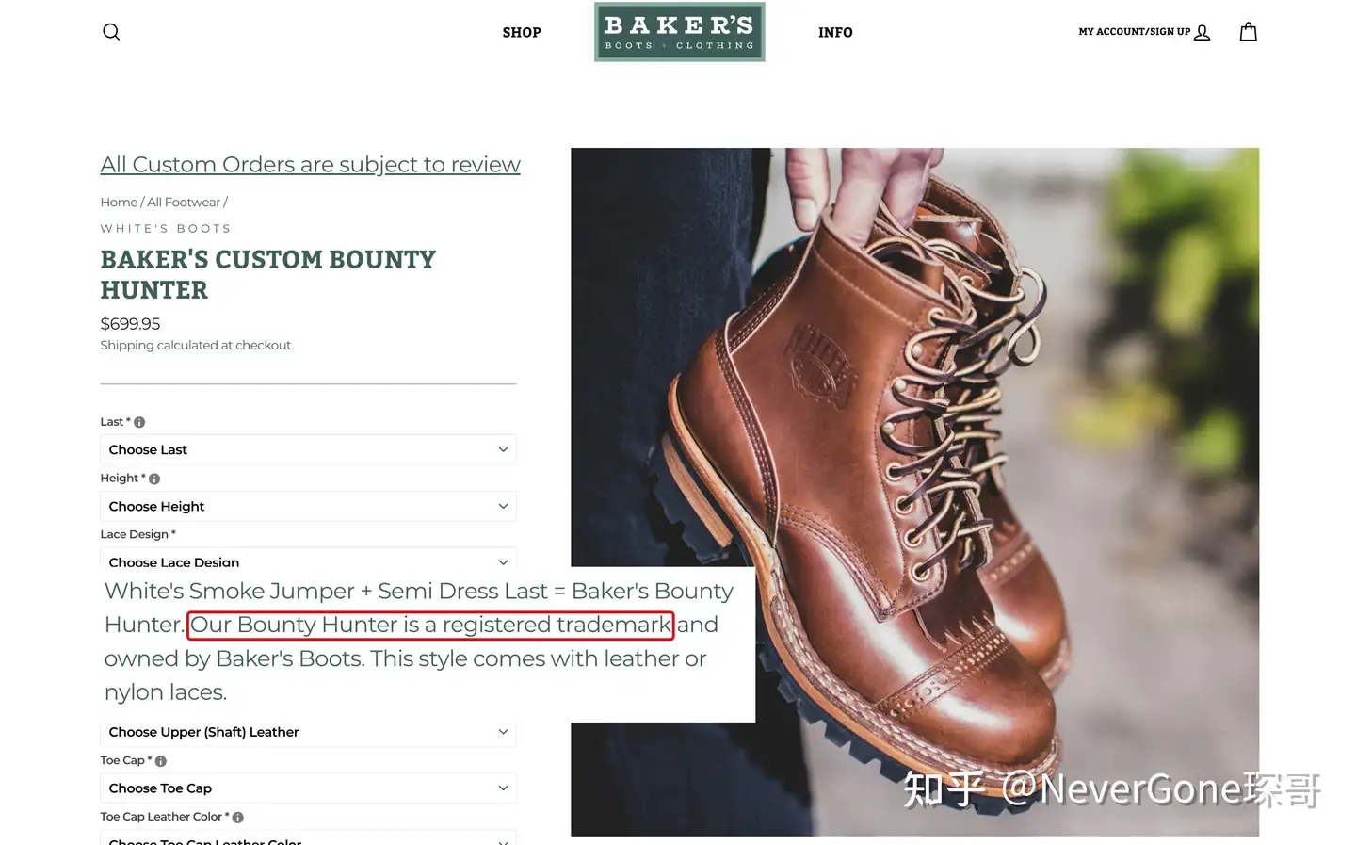Go to Home breadcrumb
This screenshot has width=1356, height=845.
point(119,203)
